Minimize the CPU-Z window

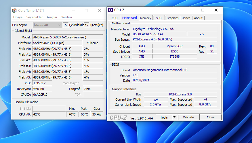pos(190,10)
